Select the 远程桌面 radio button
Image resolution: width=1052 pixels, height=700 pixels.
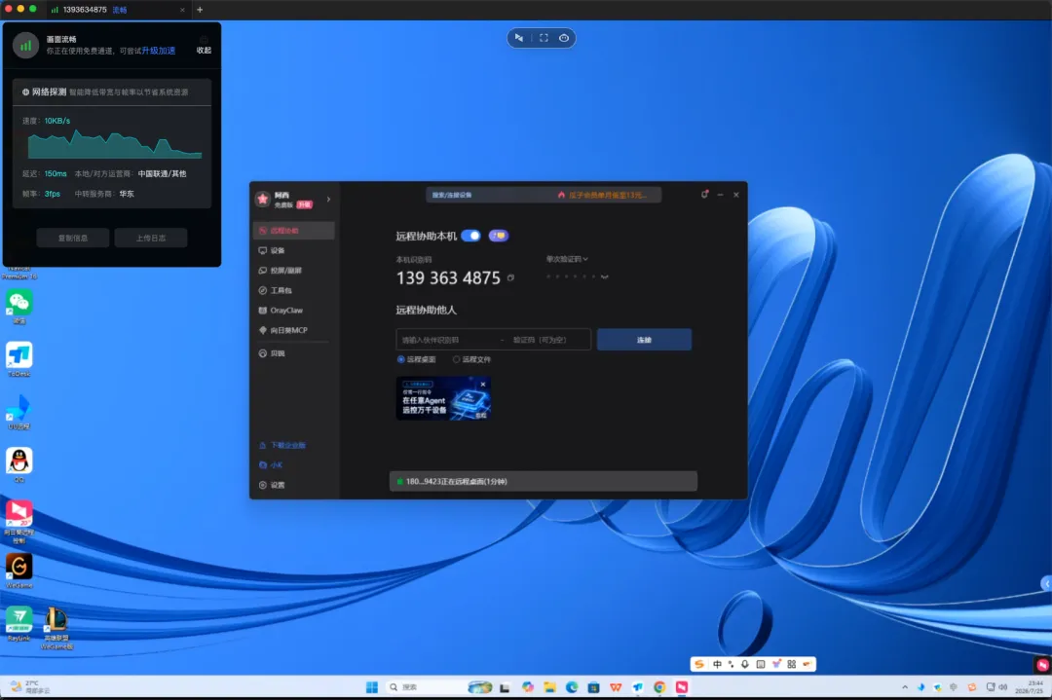[x=401, y=360]
